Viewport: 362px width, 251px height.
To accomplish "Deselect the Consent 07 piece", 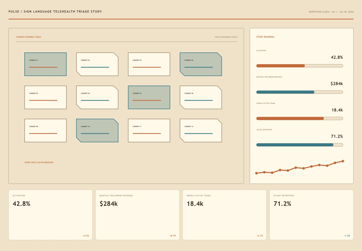I will pos(149,97).
